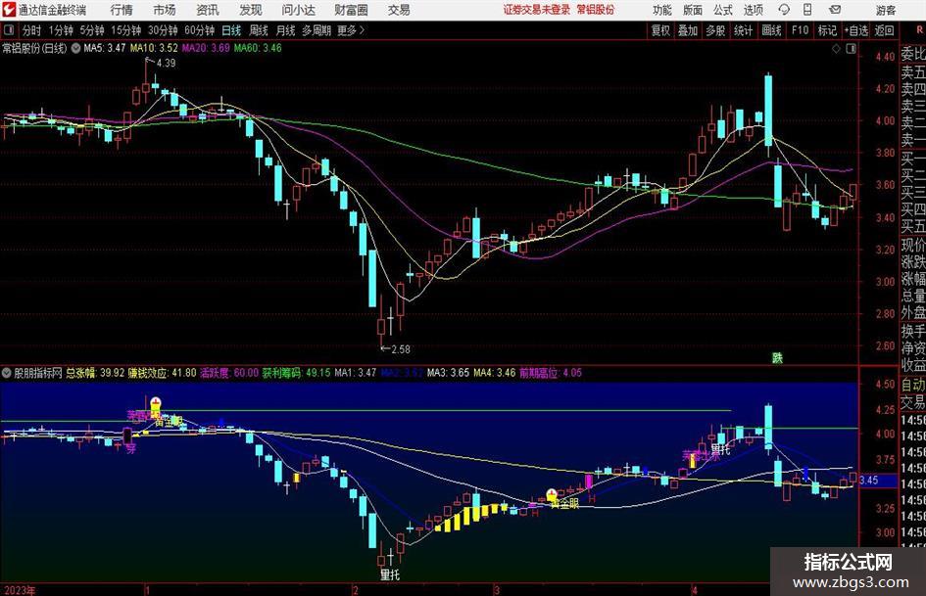This screenshot has width=926, height=596.
Task: Toggle the right panel layout icon
Action: pyautogui.click(x=851, y=49)
